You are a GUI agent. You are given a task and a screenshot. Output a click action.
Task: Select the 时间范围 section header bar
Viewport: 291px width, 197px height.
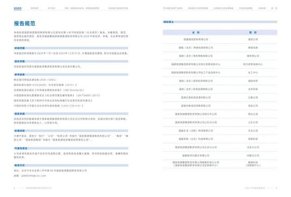[71, 48]
